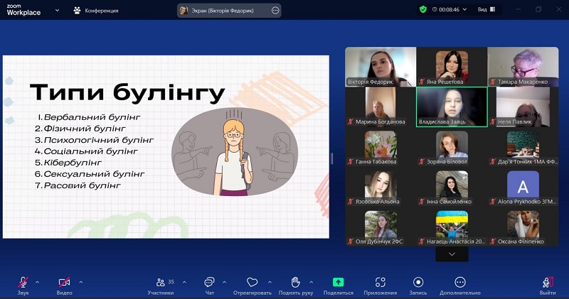Start camera with Видео button
The width and height of the screenshot is (569, 299).
64,286
